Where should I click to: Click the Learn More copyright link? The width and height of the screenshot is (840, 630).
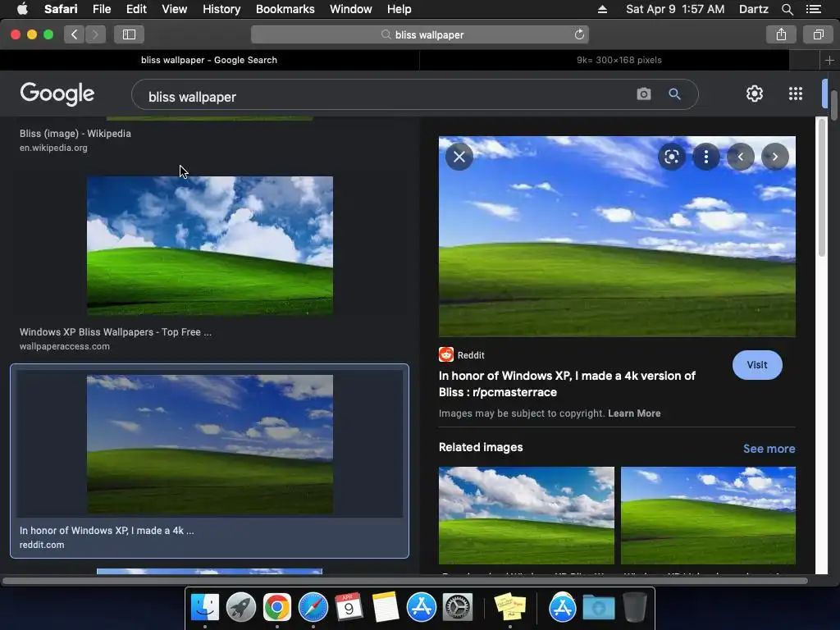pos(634,413)
